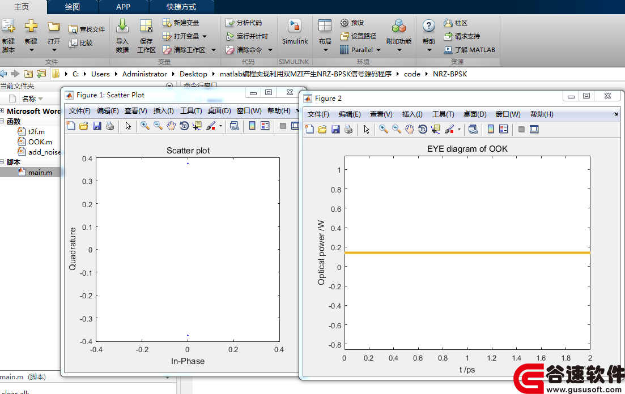Open brush color dropdown in Figure 2
Image resolution: width=625 pixels, height=394 pixels.
point(459,129)
